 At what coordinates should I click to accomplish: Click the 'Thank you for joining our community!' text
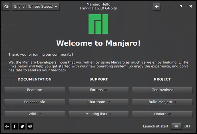click(x=41, y=54)
